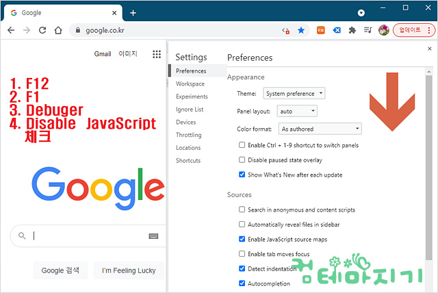Select the Preferences settings tab
438x293 pixels.
(198, 71)
